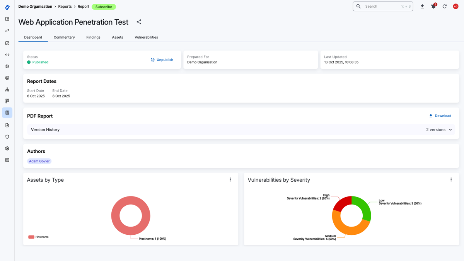Click the hierarchy tree icon in the sidebar
Viewport: 464px width, 261px height.
[7, 90]
